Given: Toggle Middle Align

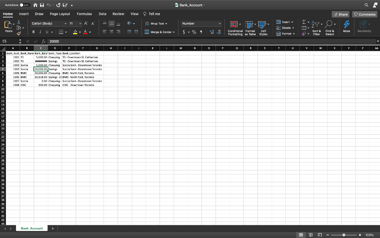Looking at the screenshot, I should tap(111, 23).
